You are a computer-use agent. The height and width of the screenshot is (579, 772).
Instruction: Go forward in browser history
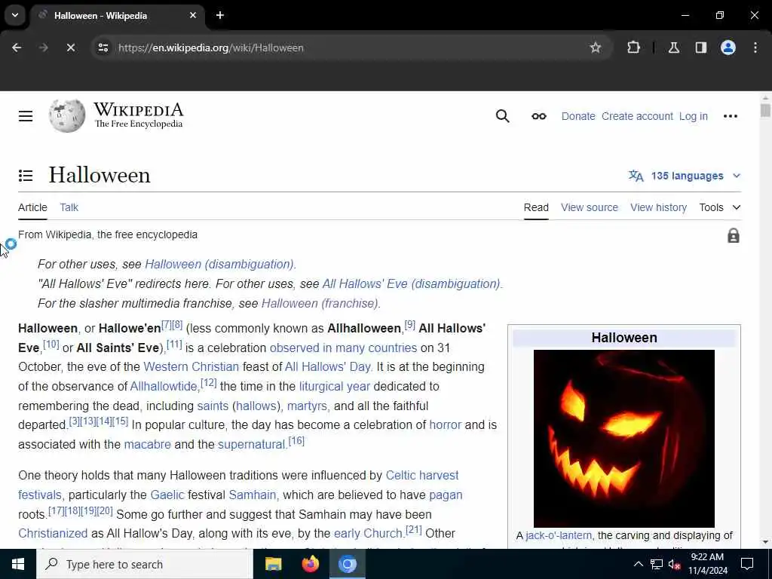coord(43,47)
